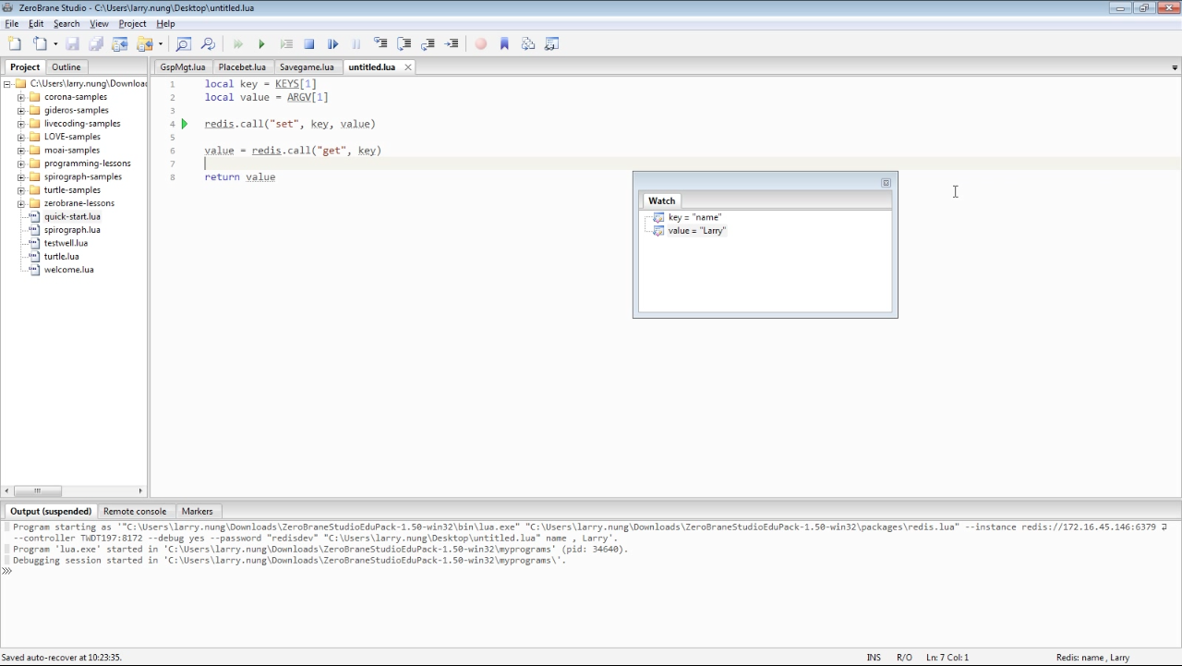Open the recent project directories dropdown arrow
Screen dimensions: 1182x666
(161, 44)
